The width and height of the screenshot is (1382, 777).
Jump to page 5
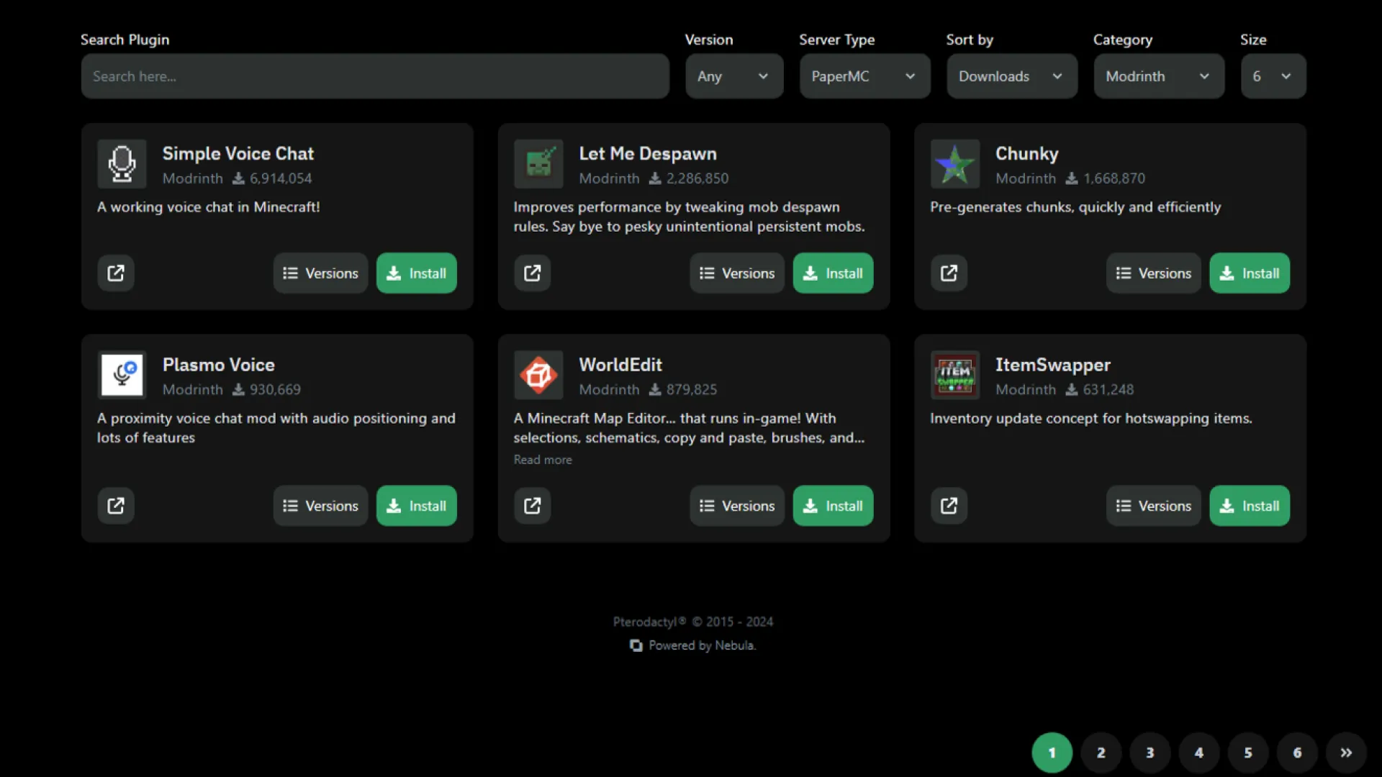point(1248,753)
